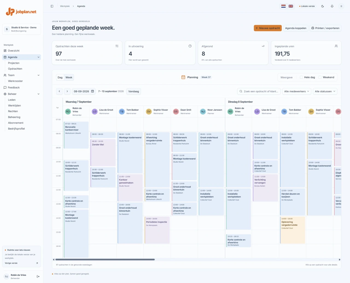The height and width of the screenshot is (283, 350).
Task: Open Alle statussen dropdown
Action: (x=325, y=91)
